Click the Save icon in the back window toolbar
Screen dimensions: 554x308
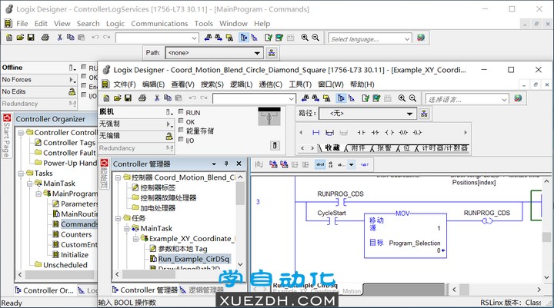click(31, 38)
